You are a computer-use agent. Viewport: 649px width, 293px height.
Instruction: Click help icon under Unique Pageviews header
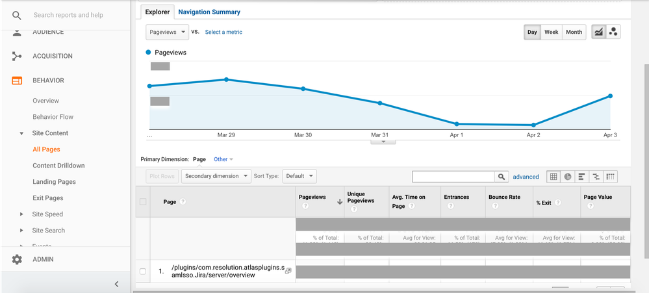click(x=354, y=209)
